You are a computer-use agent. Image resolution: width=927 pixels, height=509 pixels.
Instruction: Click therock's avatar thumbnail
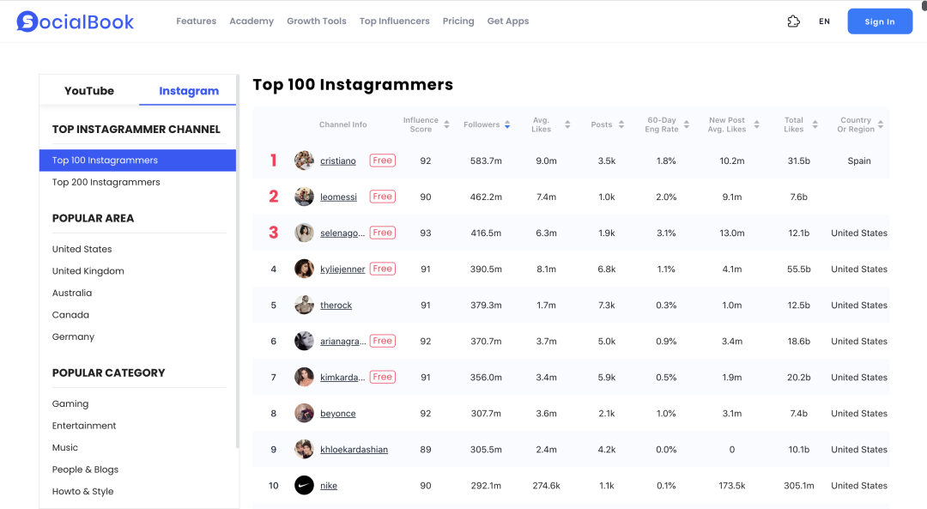pos(304,305)
